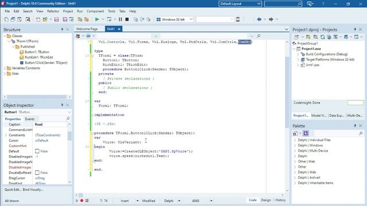Image resolution: width=367 pixels, height=206 pixels.
Task: Switch to the Design view tab
Action: click(x=266, y=200)
